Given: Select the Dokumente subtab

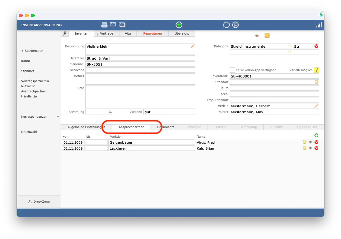Looking at the screenshot, I should coord(166,127).
